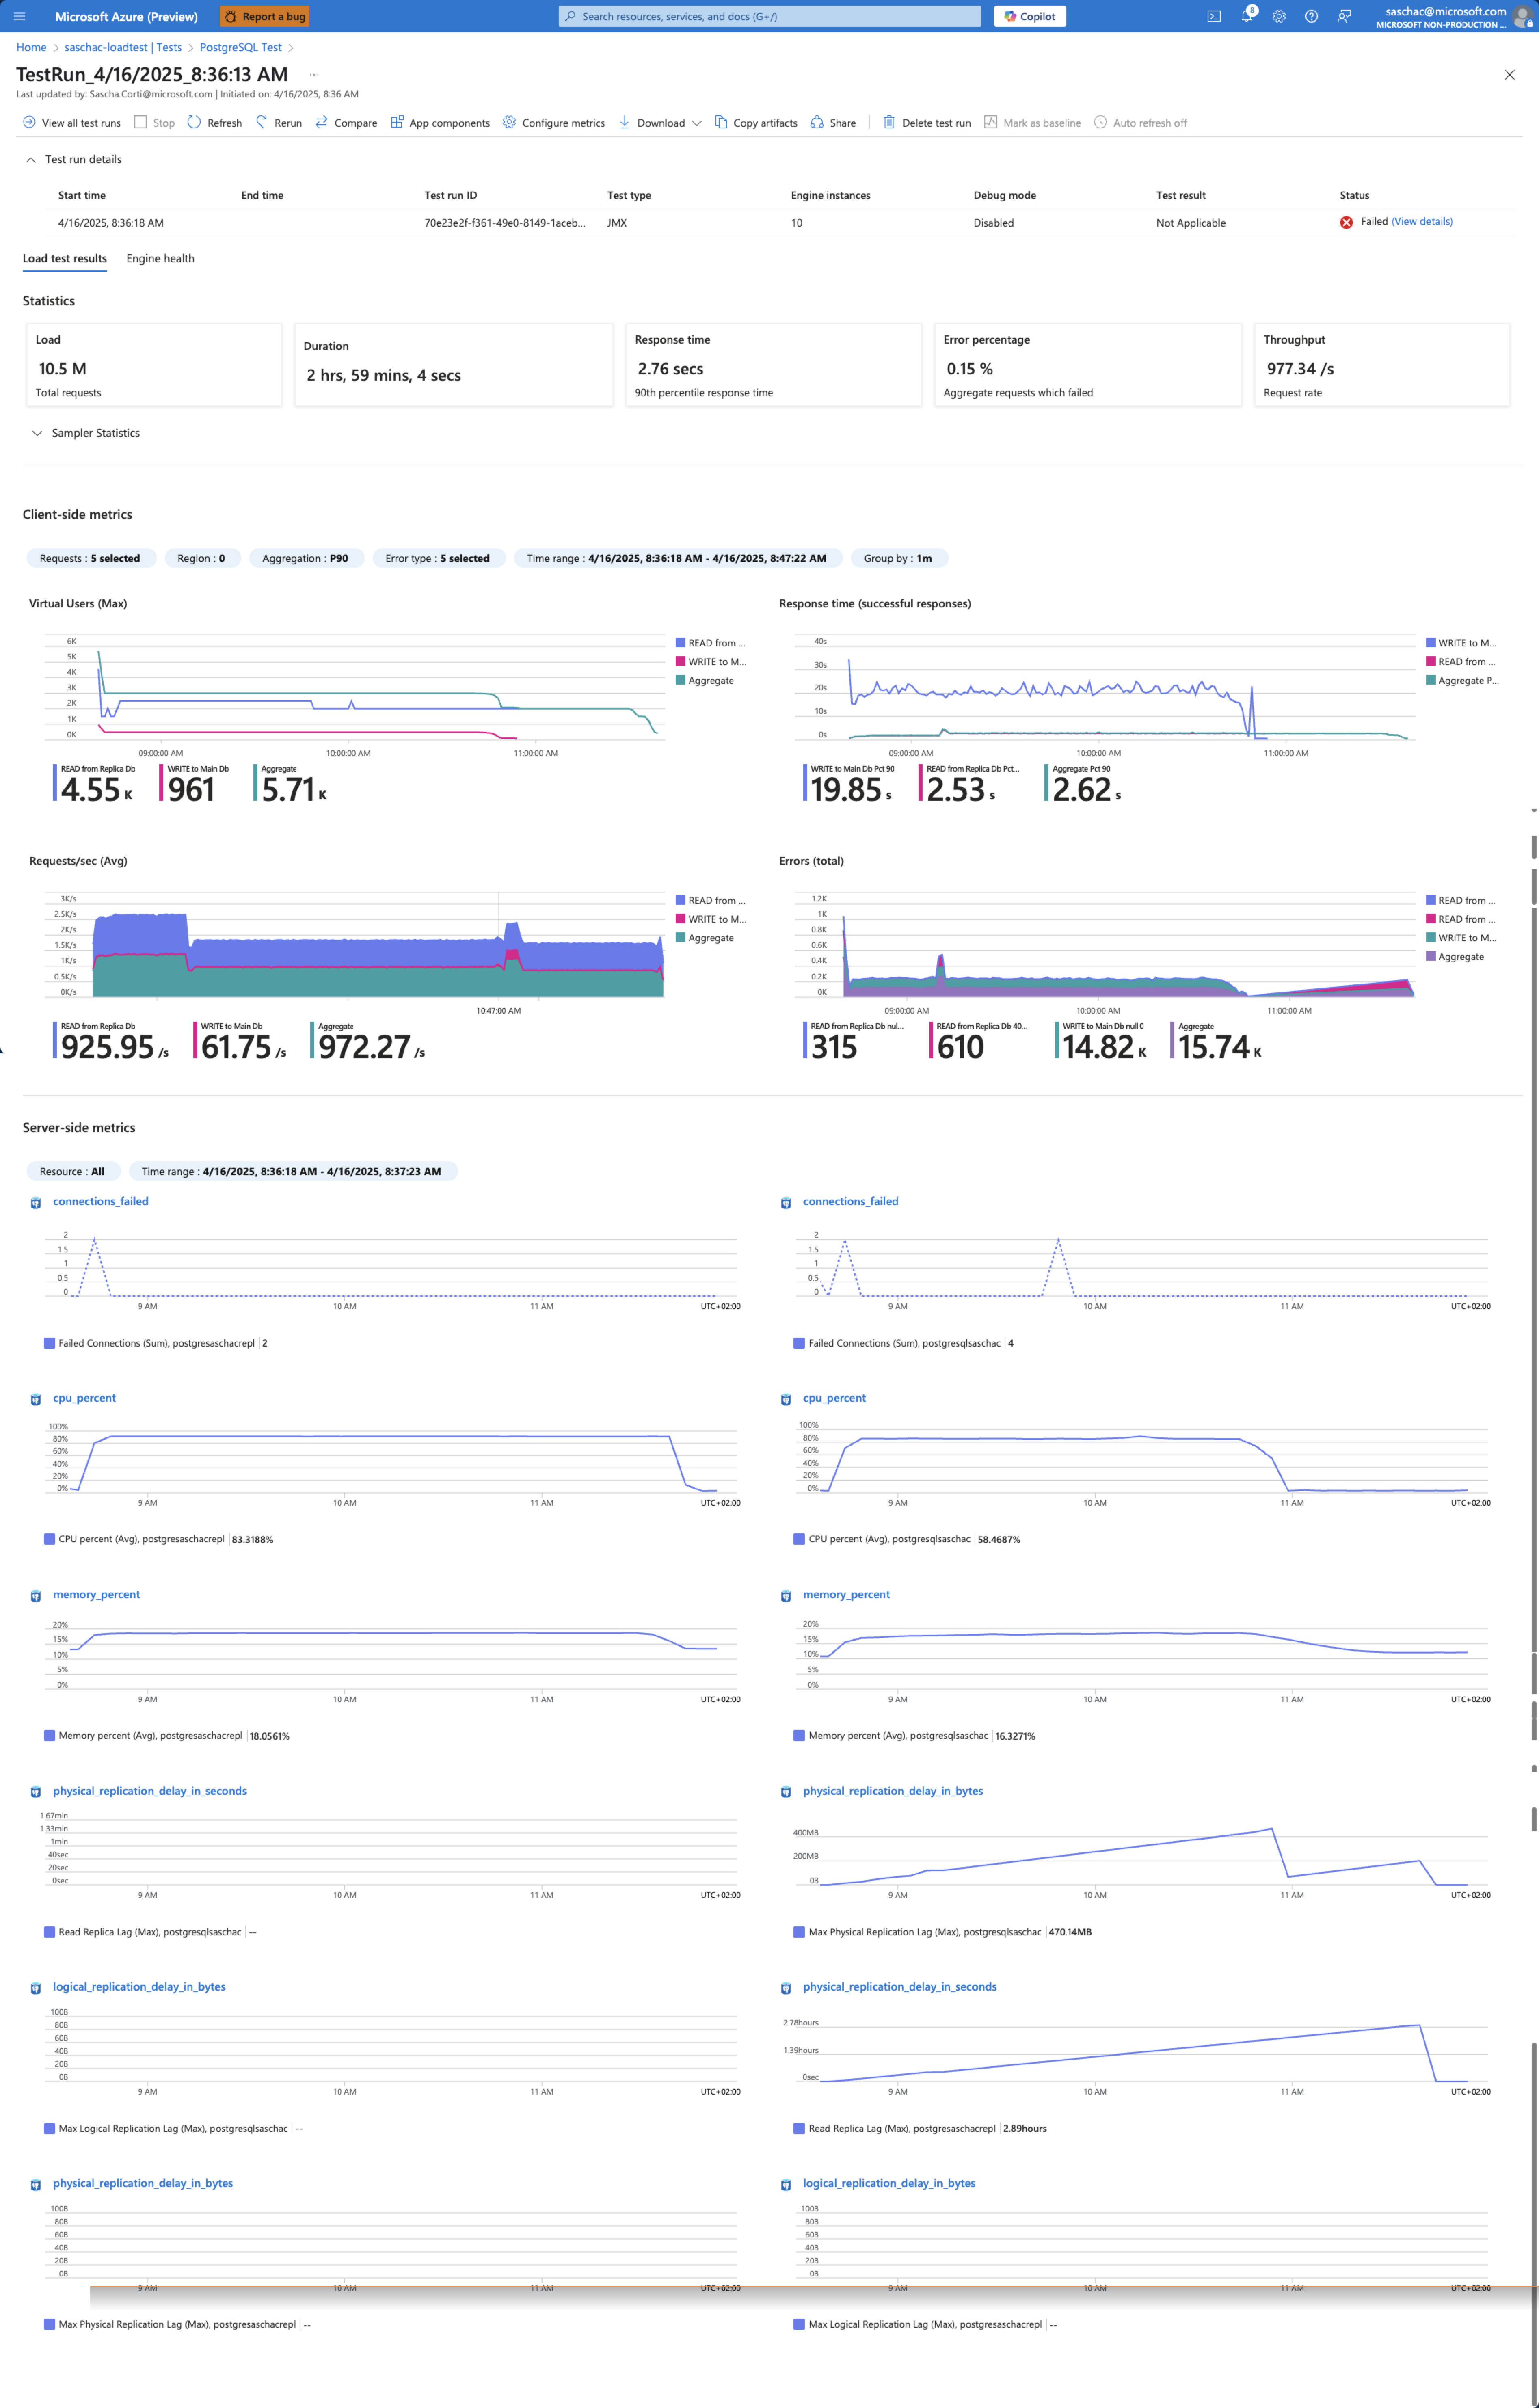Refresh the test run results
Viewport: 1539px width, 2408px height.
(214, 123)
